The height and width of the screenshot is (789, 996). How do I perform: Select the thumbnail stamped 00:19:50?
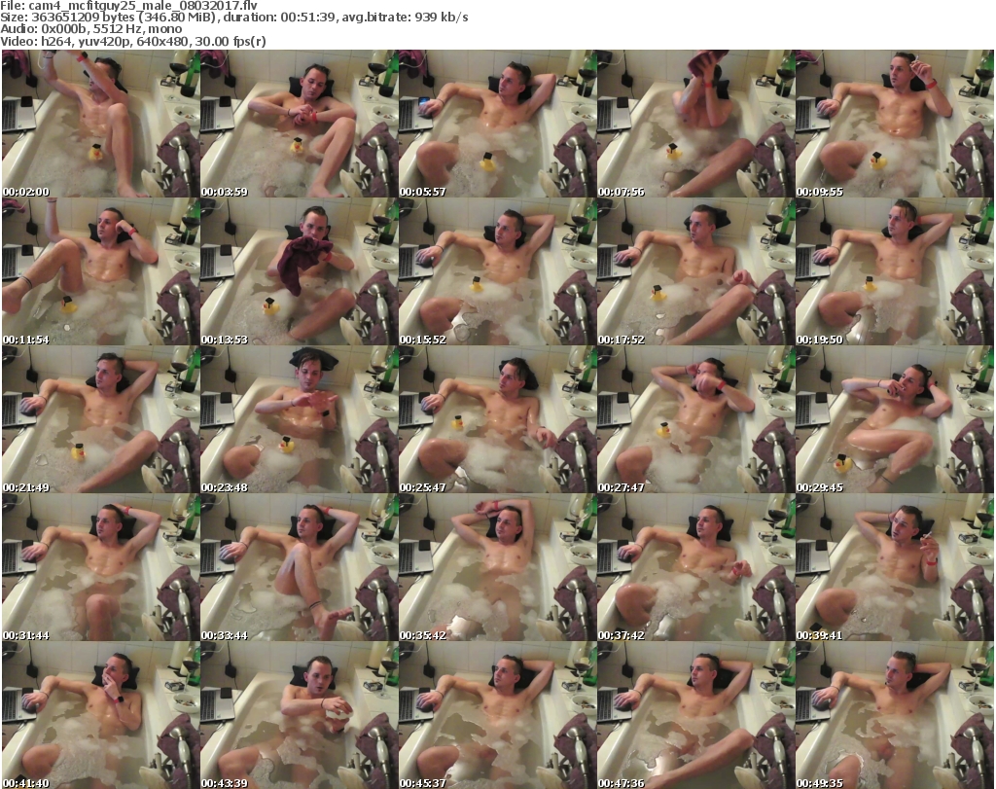895,271
